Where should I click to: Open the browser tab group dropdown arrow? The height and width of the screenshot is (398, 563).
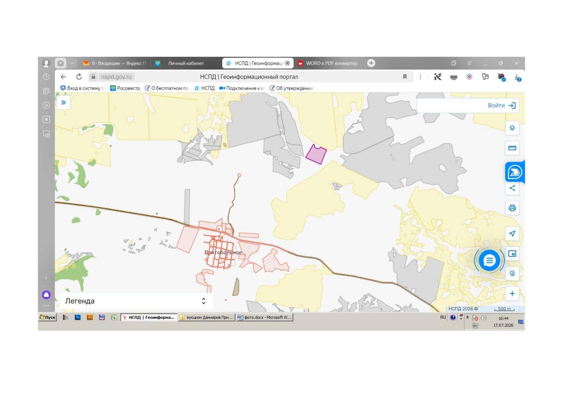[x=72, y=63]
